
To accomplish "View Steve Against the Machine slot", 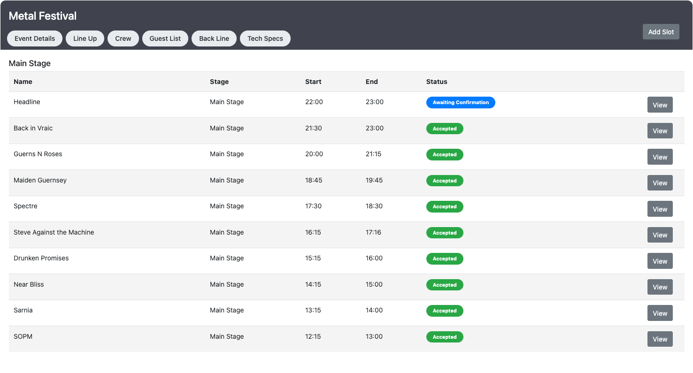I will 660,235.
